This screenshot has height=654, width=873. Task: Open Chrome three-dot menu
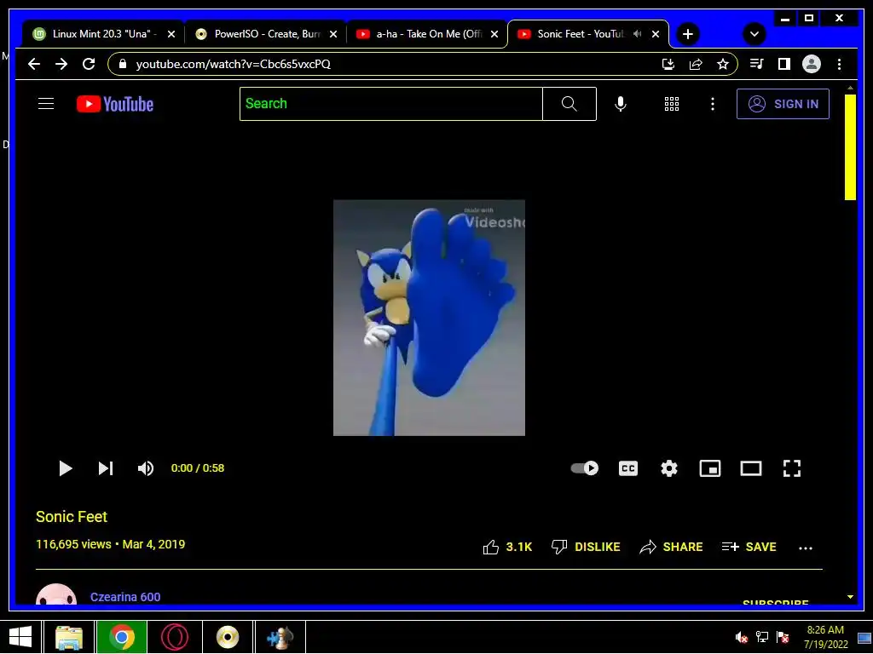click(839, 64)
